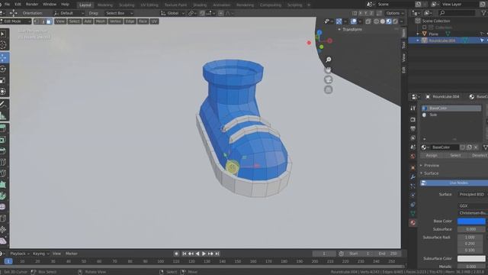Toggle X-ray display
The image size is (488, 275).
click(x=368, y=21)
